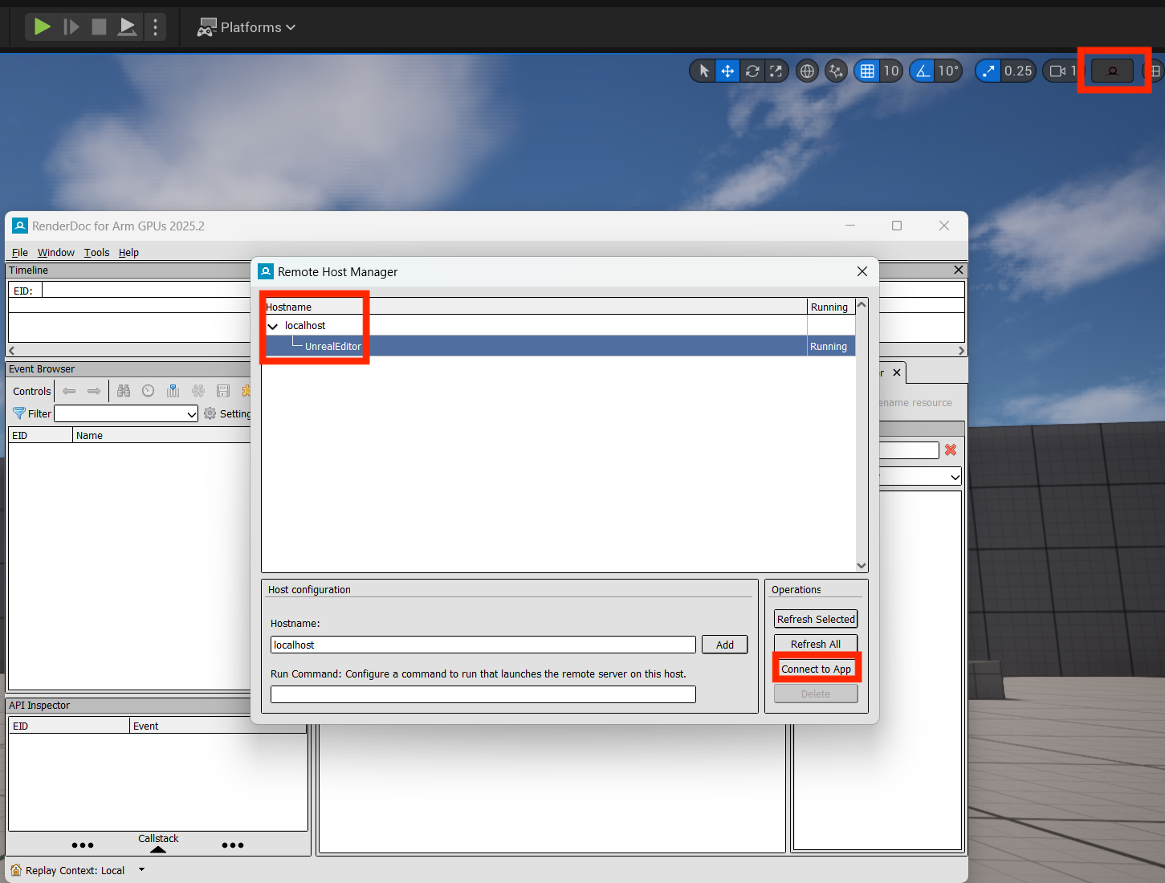Open scale snap value 0.25
The width and height of the screenshot is (1165, 883).
[1018, 71]
